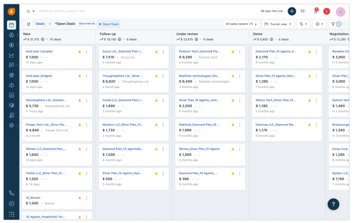Click the Demo stage header
Image resolution: width=354 pixels, height=223 pixels.
pos(257,34)
